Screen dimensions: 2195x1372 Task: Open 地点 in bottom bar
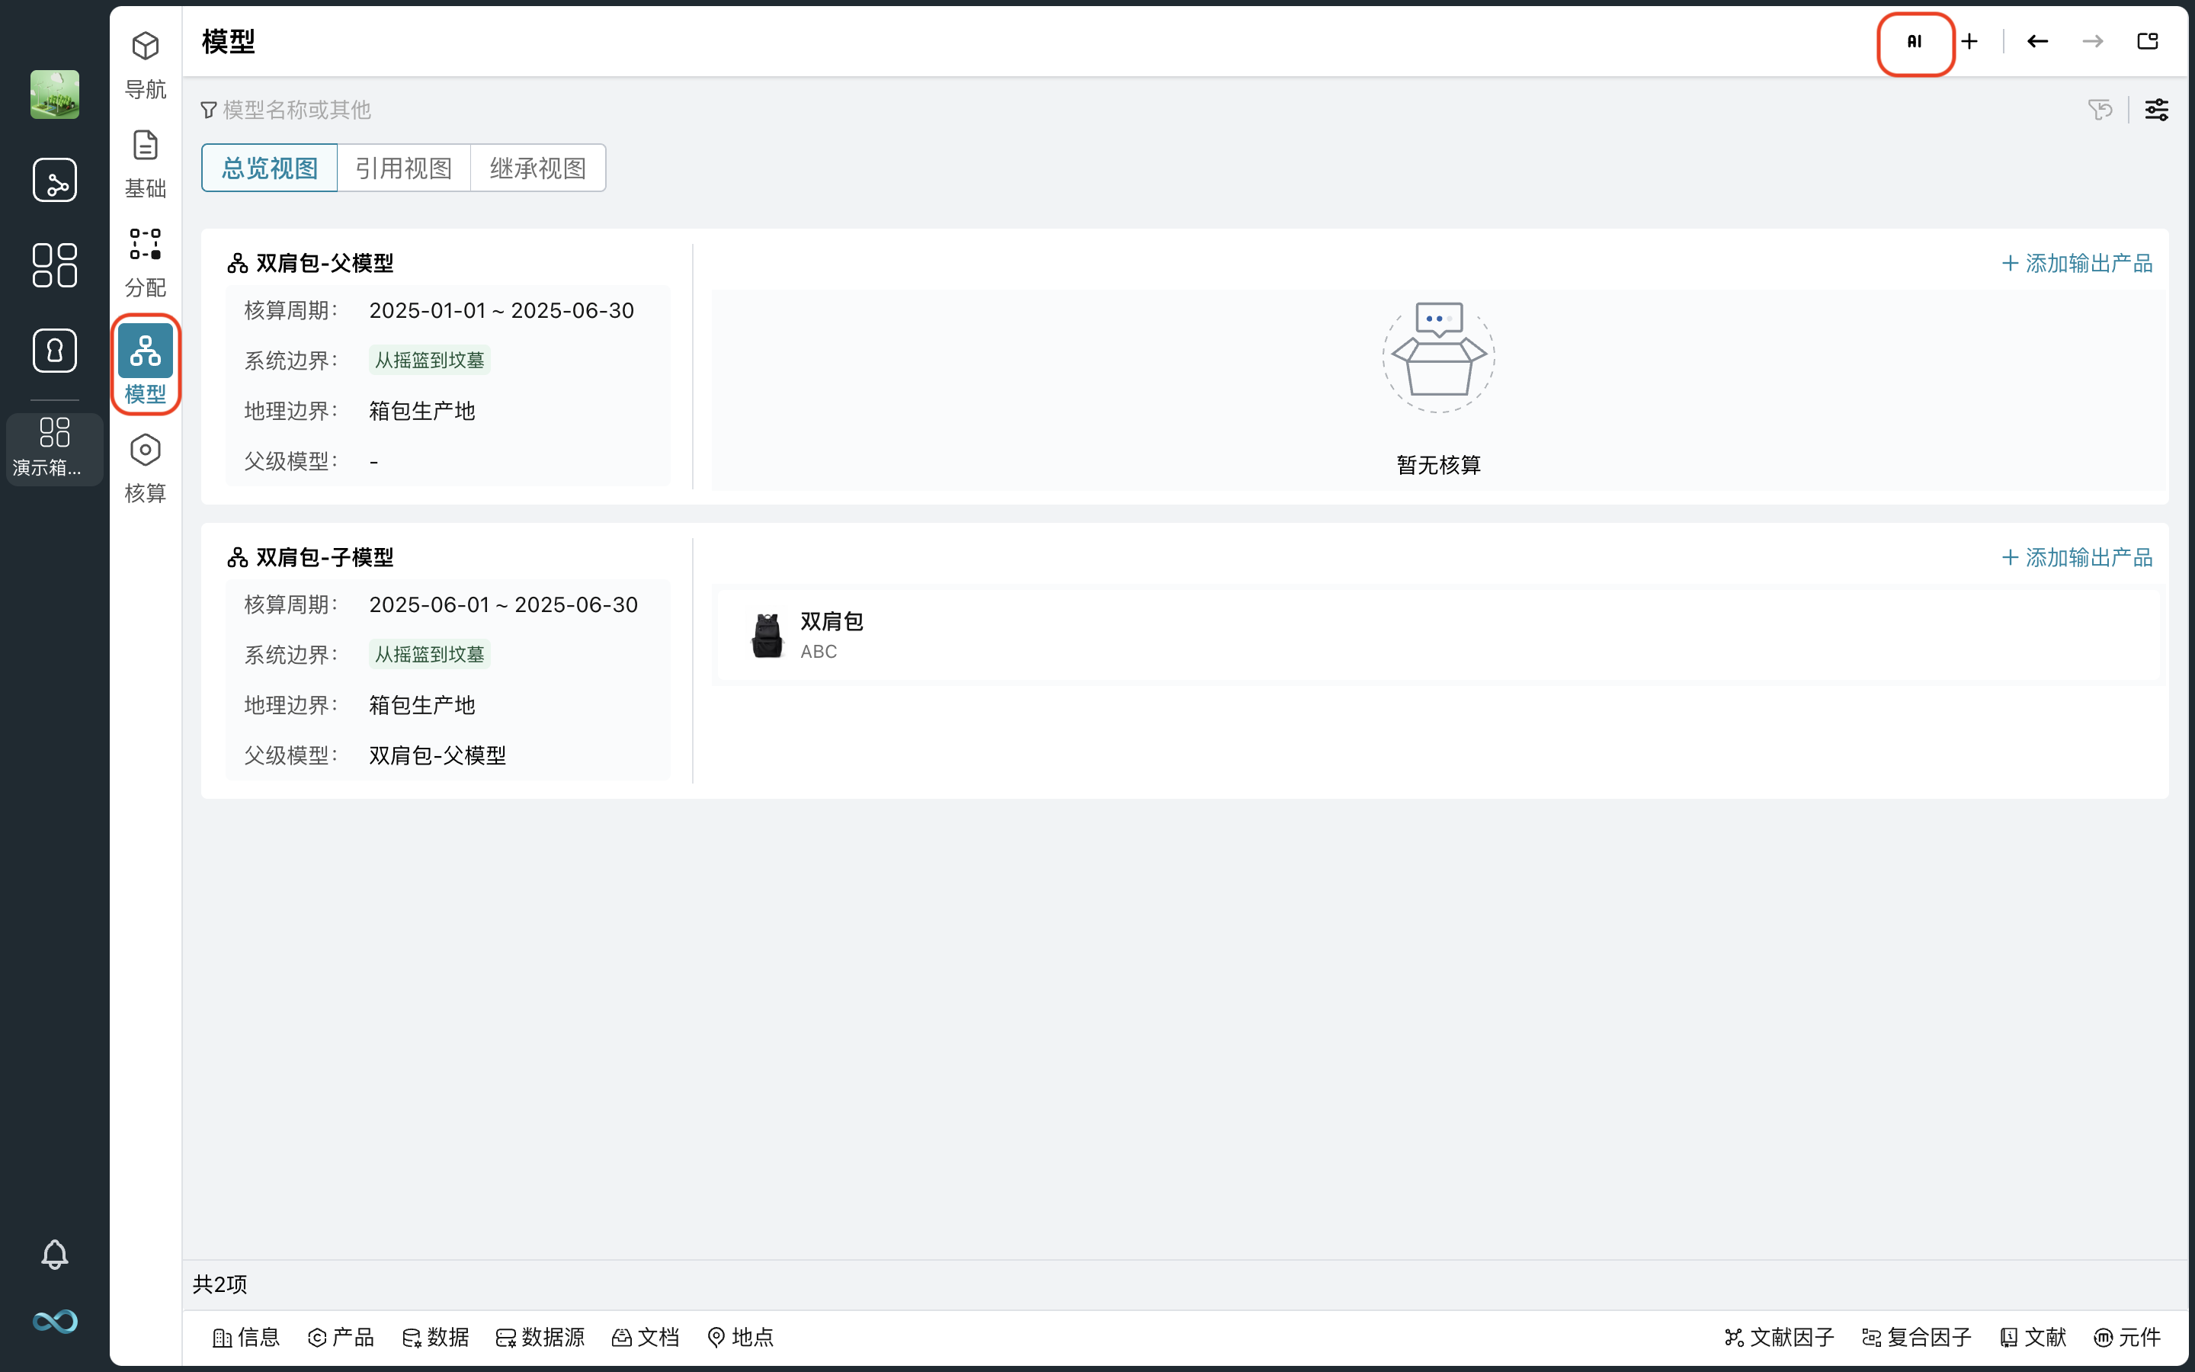coord(740,1337)
